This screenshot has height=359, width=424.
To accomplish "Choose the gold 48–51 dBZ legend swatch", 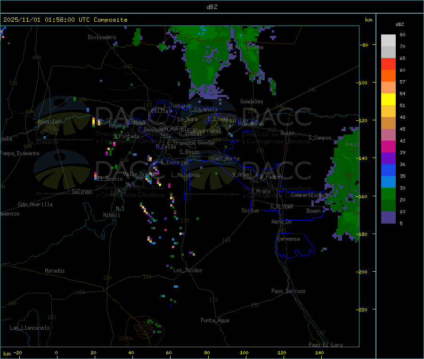I will pos(388,111).
